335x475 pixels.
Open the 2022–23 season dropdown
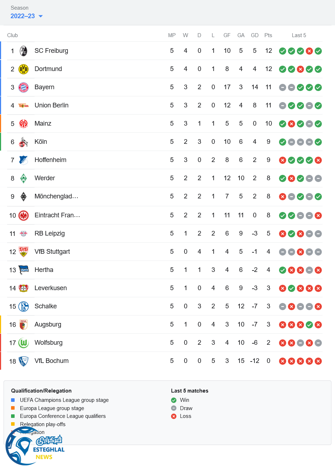coord(23,16)
